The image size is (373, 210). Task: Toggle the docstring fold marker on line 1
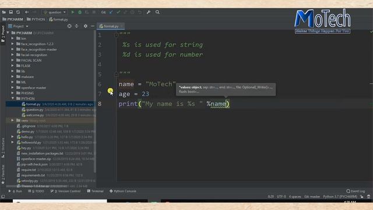click(117, 35)
